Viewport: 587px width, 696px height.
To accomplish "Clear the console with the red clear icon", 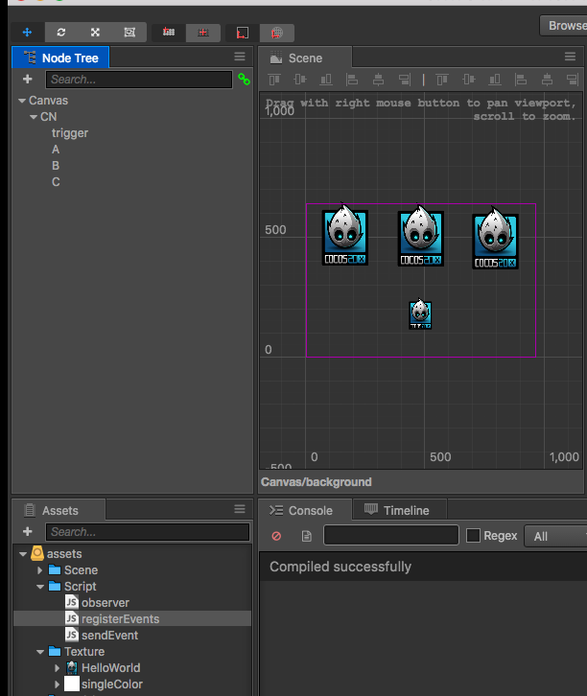I will click(276, 536).
